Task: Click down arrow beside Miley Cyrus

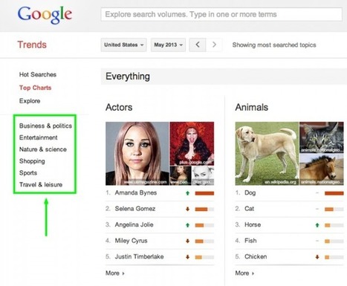Action: [187, 241]
